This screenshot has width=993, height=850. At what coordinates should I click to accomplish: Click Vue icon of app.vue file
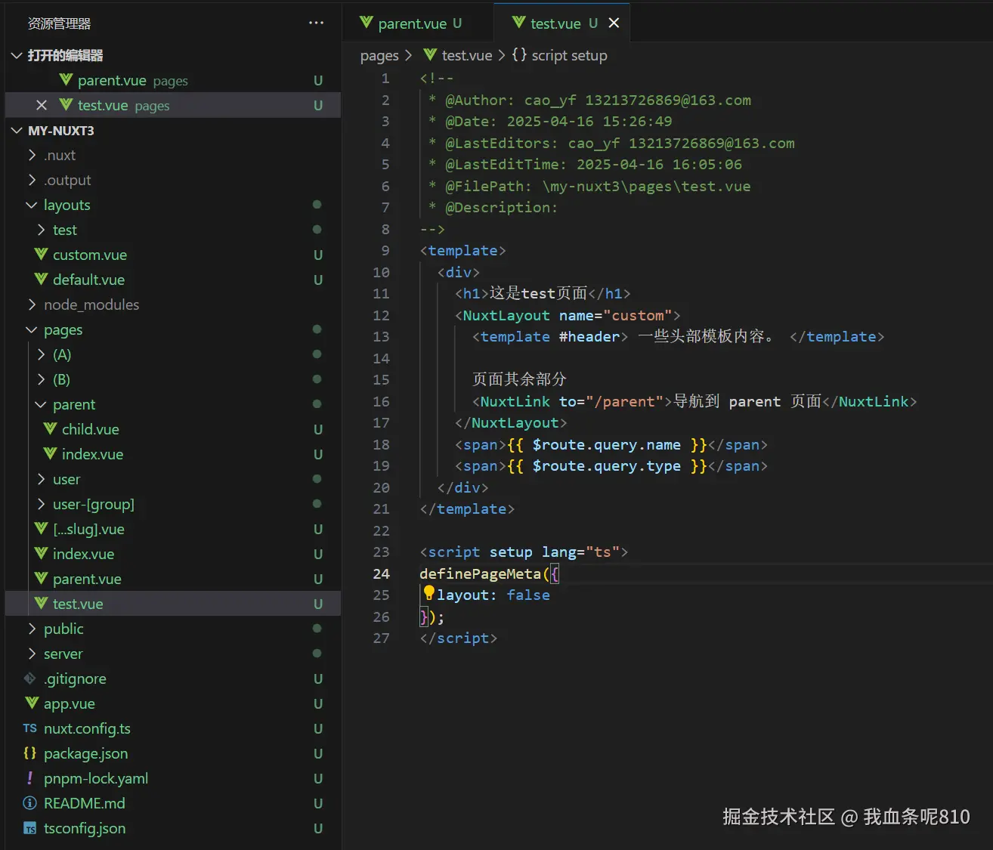[32, 703]
